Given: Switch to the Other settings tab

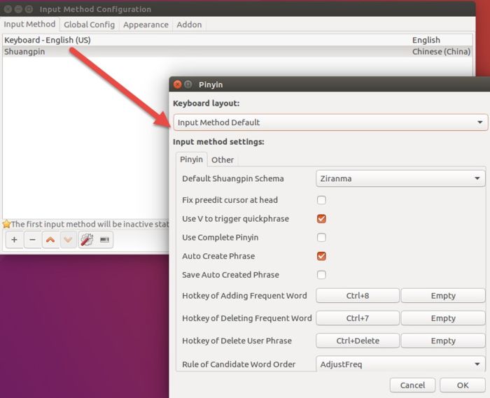Looking at the screenshot, I should point(223,159).
